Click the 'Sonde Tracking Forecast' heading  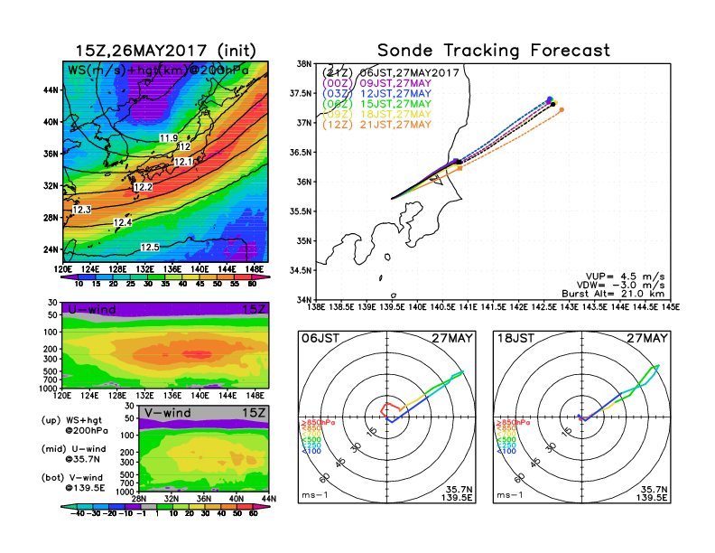pos(494,51)
